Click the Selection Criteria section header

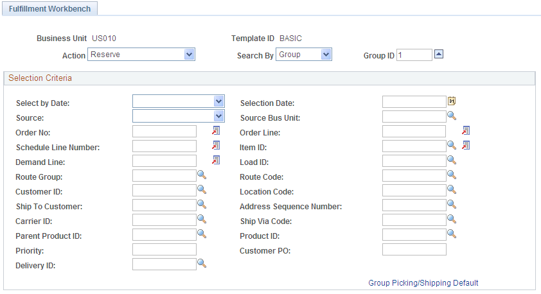269,78
